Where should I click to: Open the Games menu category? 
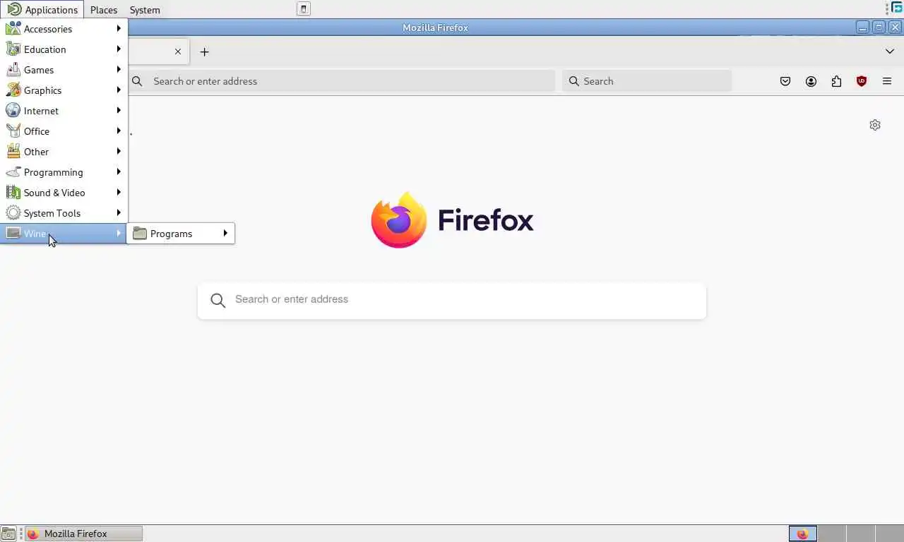coord(64,70)
